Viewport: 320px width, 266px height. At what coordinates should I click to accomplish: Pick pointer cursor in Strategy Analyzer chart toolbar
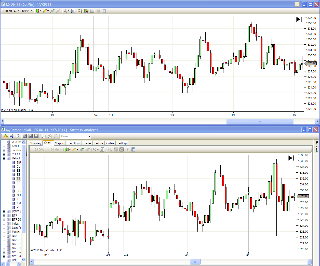pos(96,149)
